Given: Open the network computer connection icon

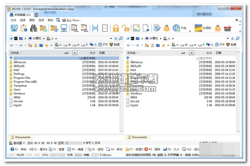Looking at the screenshot, I should (x=64, y=28).
